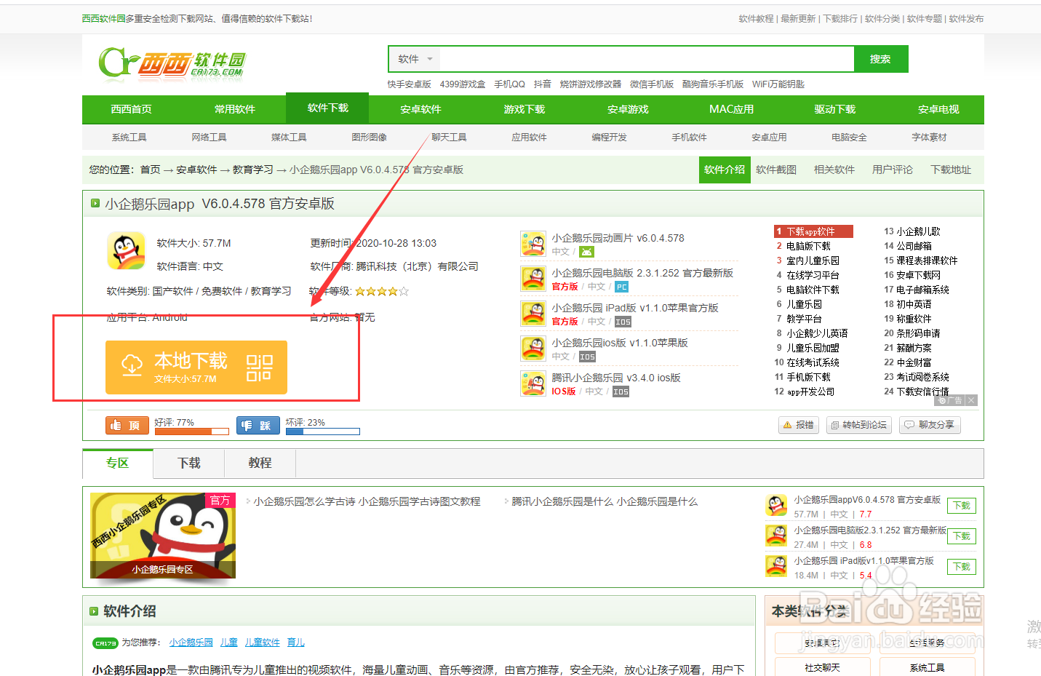This screenshot has width=1041, height=676.
Task: Open 电脑安全 subcategory
Action: pos(849,137)
